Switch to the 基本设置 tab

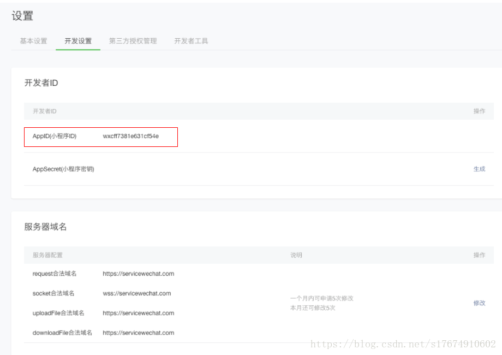pos(34,41)
